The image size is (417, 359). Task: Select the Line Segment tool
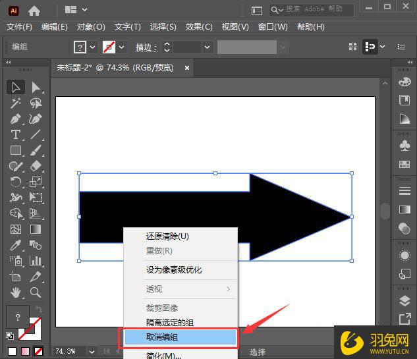[36, 134]
